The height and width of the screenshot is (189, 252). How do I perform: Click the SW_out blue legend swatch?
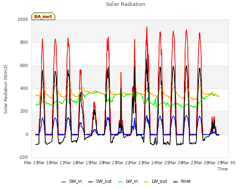(91, 182)
